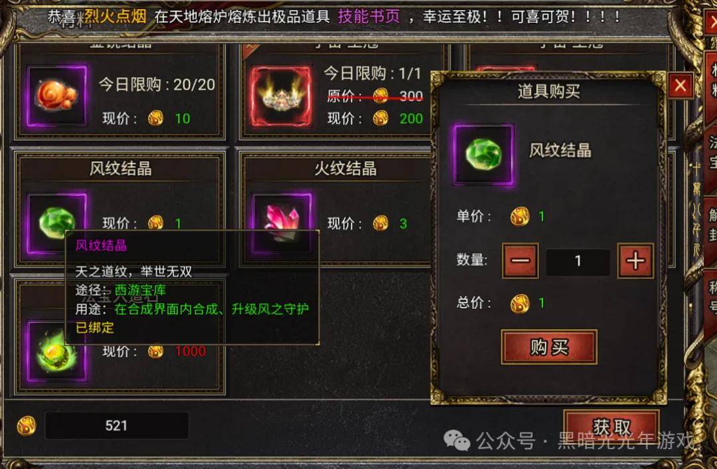Click the 风纹结晶 shop card title
Image resolution: width=717 pixels, height=469 pixels.
coord(120,168)
